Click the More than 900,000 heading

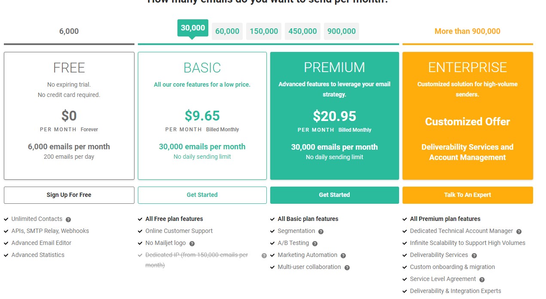point(467,31)
